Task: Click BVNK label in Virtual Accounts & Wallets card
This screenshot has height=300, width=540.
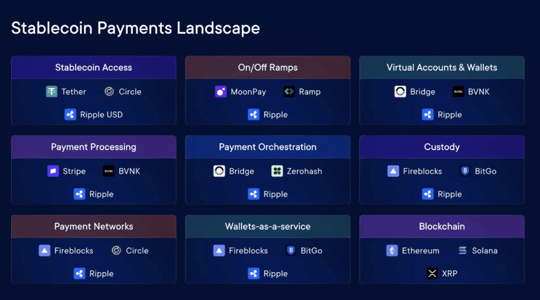Action: point(479,92)
